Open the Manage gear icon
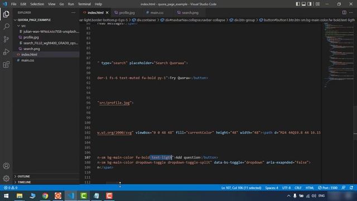 pos(6,178)
